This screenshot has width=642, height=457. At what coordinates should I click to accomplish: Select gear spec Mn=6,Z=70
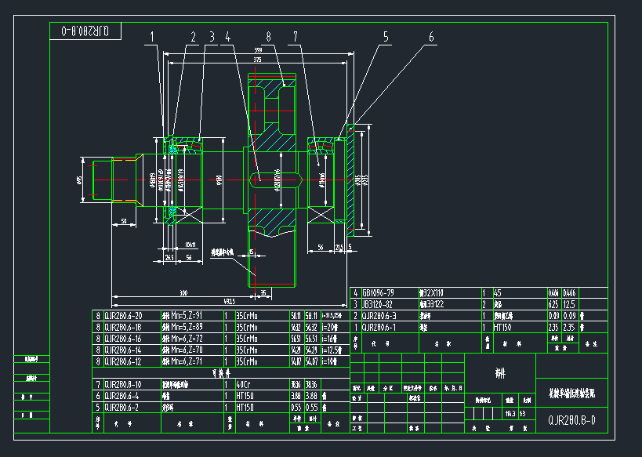(187, 350)
